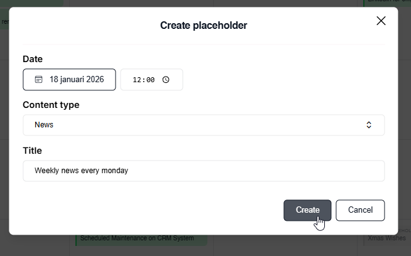
Task: Click the calendar icon in the date picker
Action: point(38,80)
